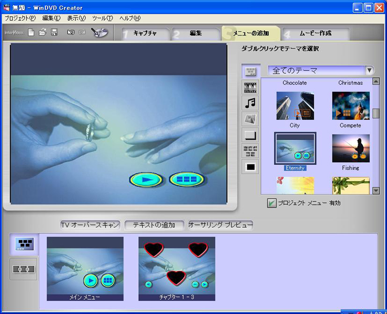The image size is (387, 314).
Task: Click the Undo arrow icon in toolbar
Action: (70, 32)
